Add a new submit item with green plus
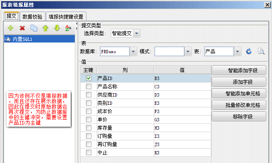 [11, 28]
